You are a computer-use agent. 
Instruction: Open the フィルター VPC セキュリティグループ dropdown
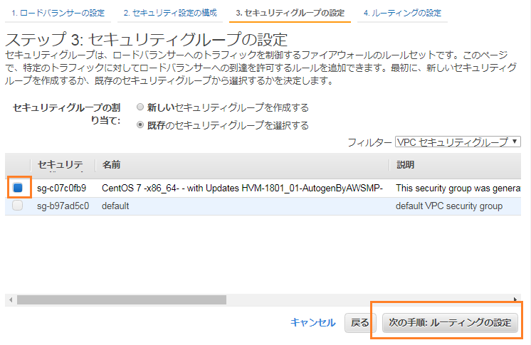(458, 142)
